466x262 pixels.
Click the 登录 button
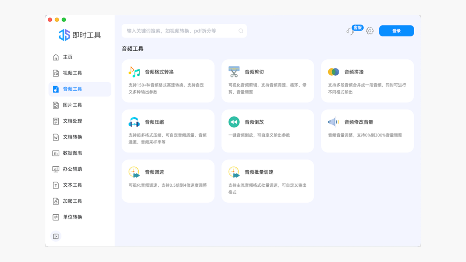[x=396, y=31]
